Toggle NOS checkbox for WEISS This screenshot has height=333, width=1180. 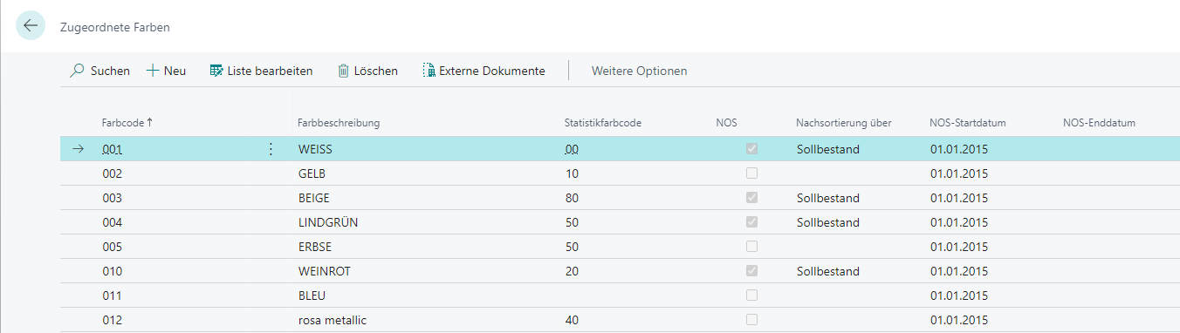[751, 149]
